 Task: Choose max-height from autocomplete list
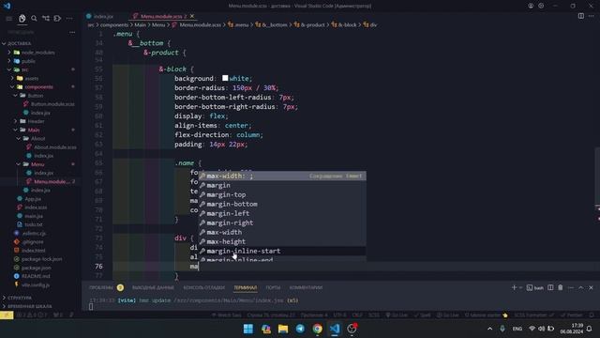[282, 241]
